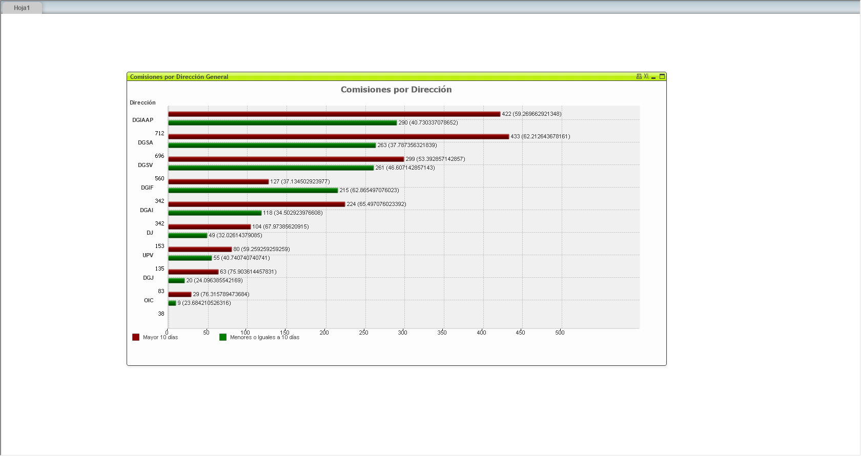
Task: Select DJ on the Dirección axis
Action: pos(150,233)
